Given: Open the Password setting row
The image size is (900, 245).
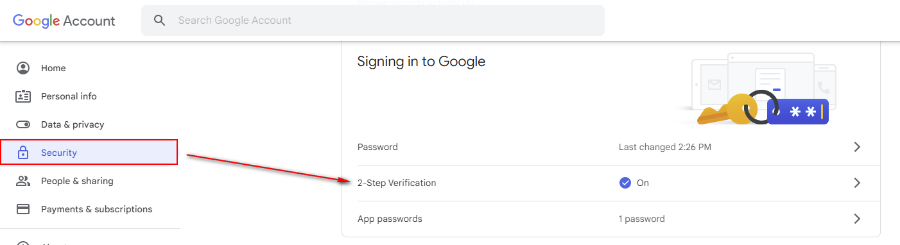Looking at the screenshot, I should coord(611,147).
